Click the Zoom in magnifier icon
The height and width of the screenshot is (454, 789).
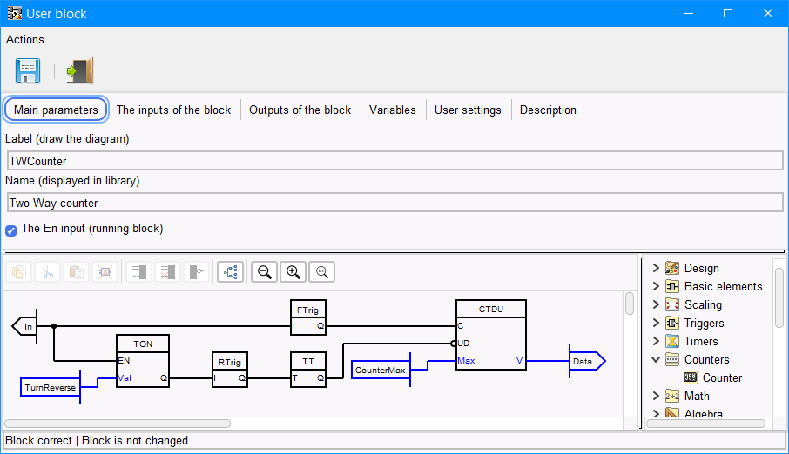click(293, 271)
